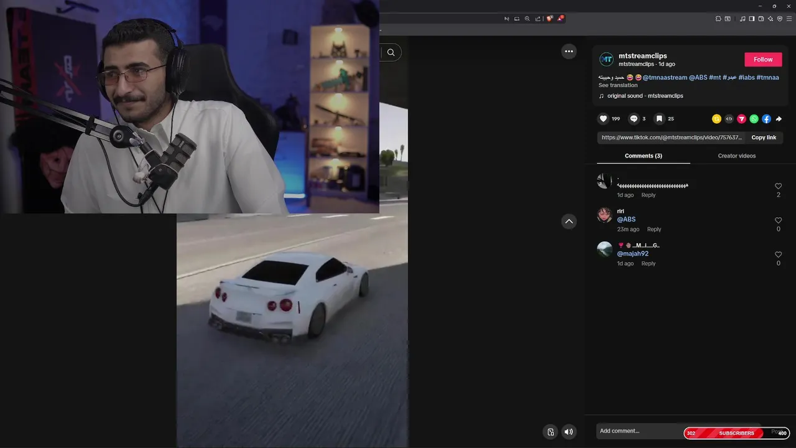Viewport: 796px width, 448px height.
Task: Open the Leo AI sparkle icon
Action: click(x=771, y=19)
